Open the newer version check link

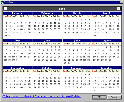tap(42, 96)
